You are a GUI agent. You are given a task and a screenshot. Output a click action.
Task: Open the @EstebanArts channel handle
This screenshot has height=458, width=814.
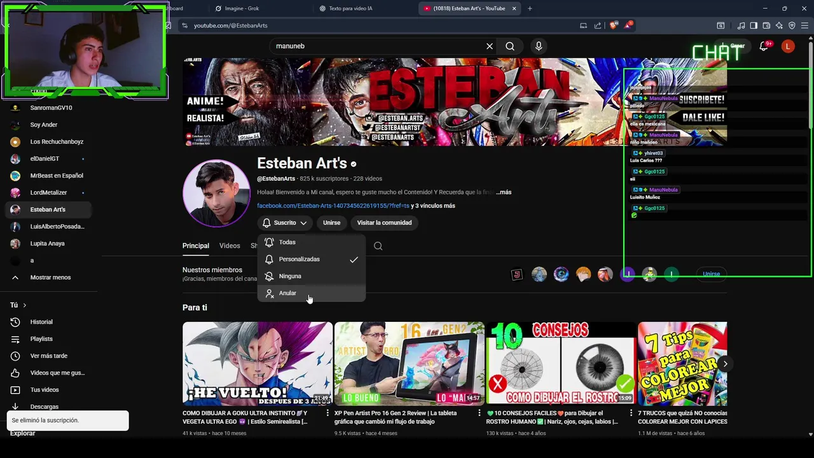276,179
